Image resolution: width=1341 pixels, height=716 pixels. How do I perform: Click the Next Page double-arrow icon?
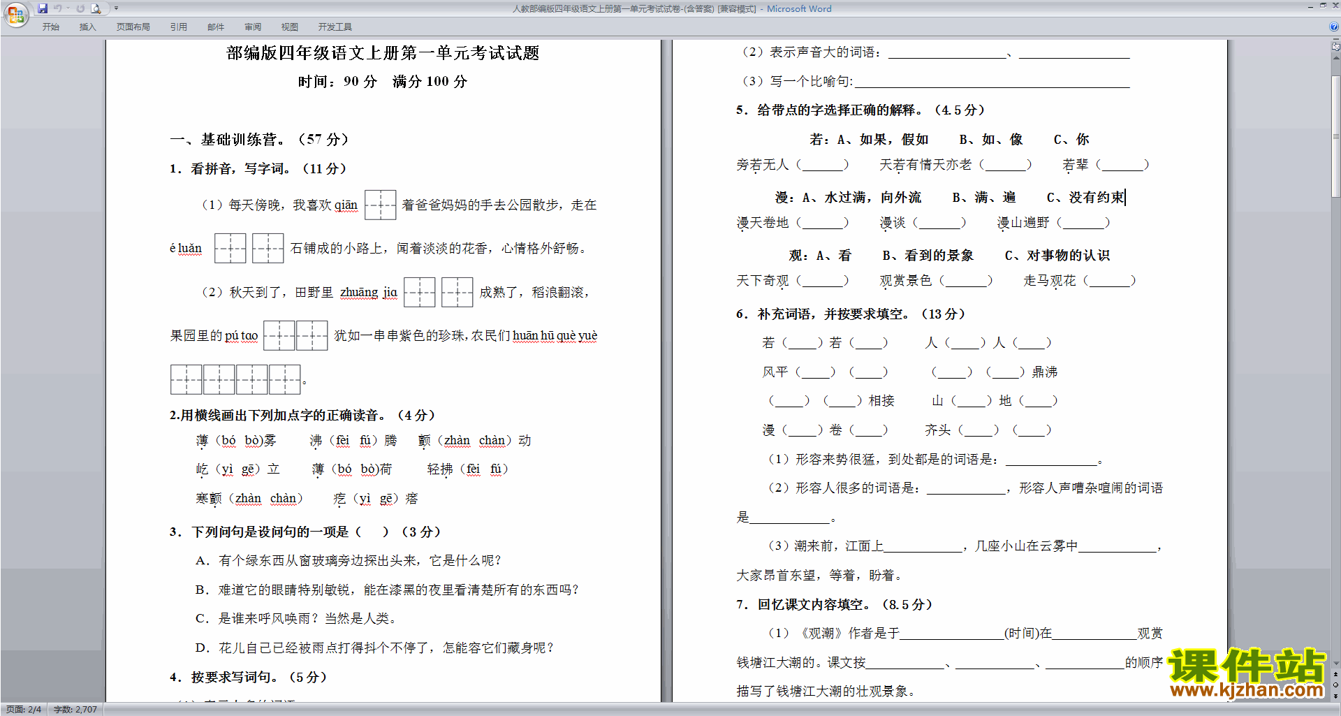tap(1336, 696)
